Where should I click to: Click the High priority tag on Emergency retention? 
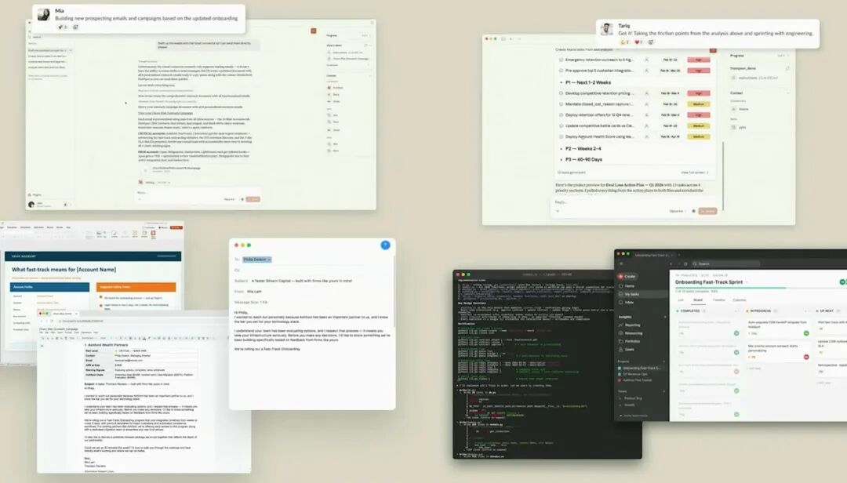tap(698, 60)
